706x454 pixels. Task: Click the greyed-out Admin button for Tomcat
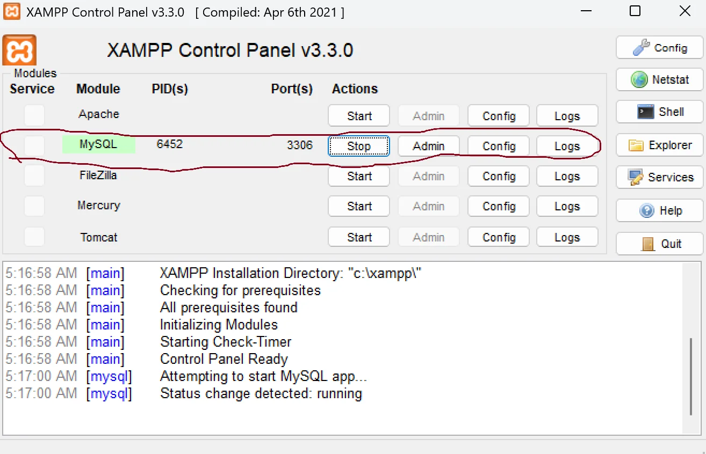click(x=429, y=237)
